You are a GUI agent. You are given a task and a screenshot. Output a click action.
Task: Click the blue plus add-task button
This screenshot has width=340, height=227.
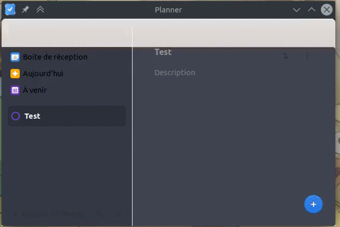(313, 205)
